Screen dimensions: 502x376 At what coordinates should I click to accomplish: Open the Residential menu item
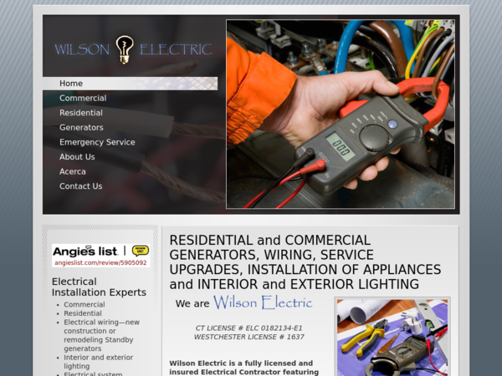(81, 113)
